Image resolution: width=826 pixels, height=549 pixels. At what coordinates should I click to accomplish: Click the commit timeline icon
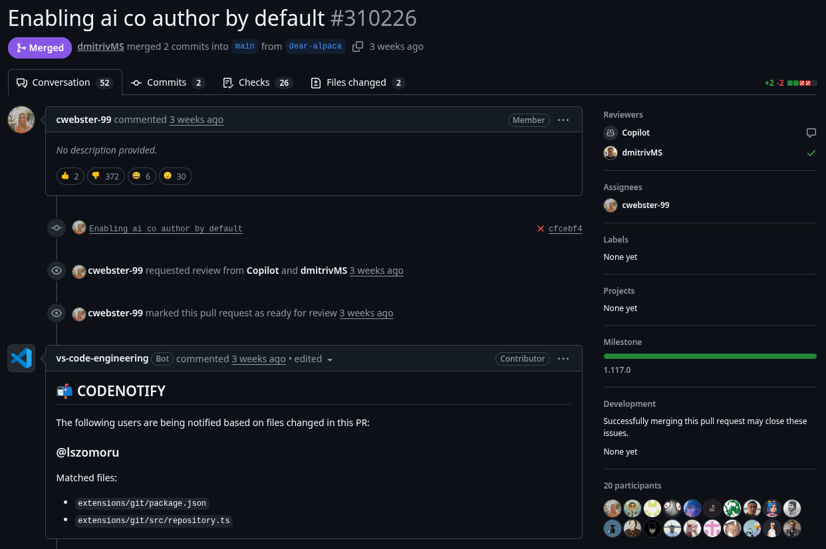[x=57, y=228]
